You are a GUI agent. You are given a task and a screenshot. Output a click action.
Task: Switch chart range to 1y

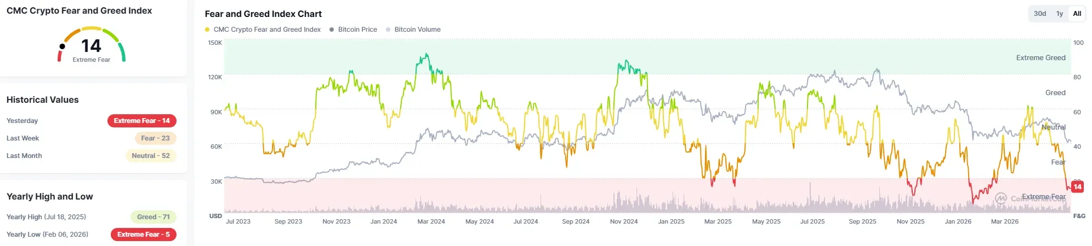coord(1059,14)
